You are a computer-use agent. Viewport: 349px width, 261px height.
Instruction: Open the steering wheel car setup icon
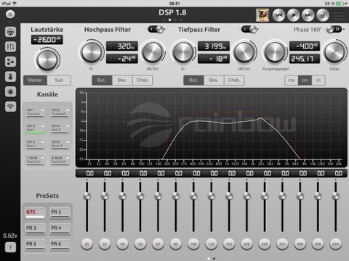[x=10, y=32]
